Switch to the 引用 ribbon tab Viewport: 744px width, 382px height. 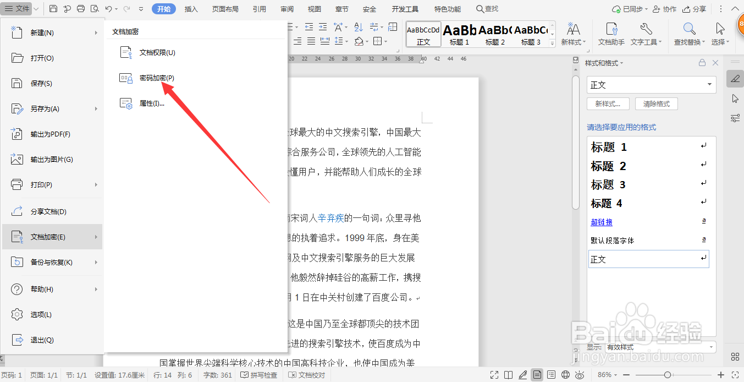tap(260, 9)
